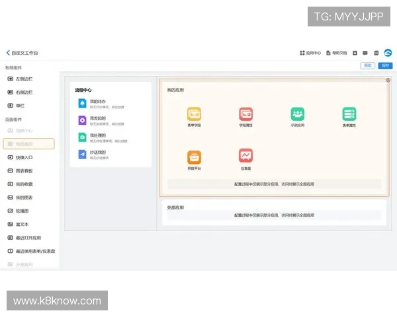Image resolution: width=397 pixels, height=317 pixels.
Task: Add the 右侧边栏 layout component
Action: pyautogui.click(x=20, y=92)
